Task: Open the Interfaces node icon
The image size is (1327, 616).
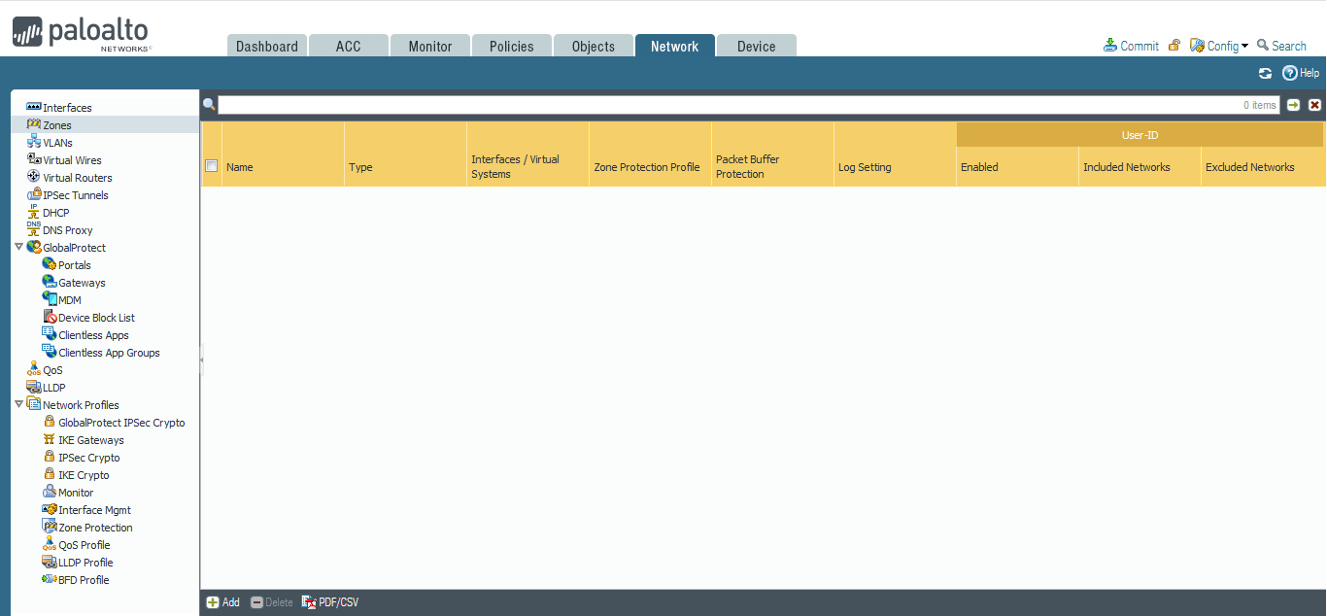Action: tap(34, 107)
